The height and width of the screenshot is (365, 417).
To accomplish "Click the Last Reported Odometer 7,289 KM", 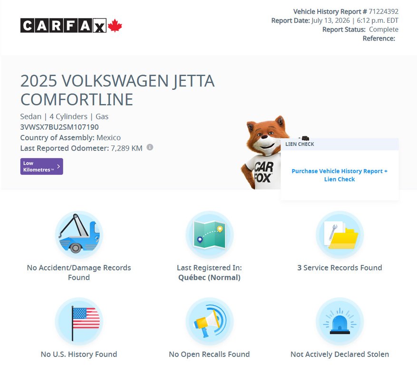I will (81, 148).
